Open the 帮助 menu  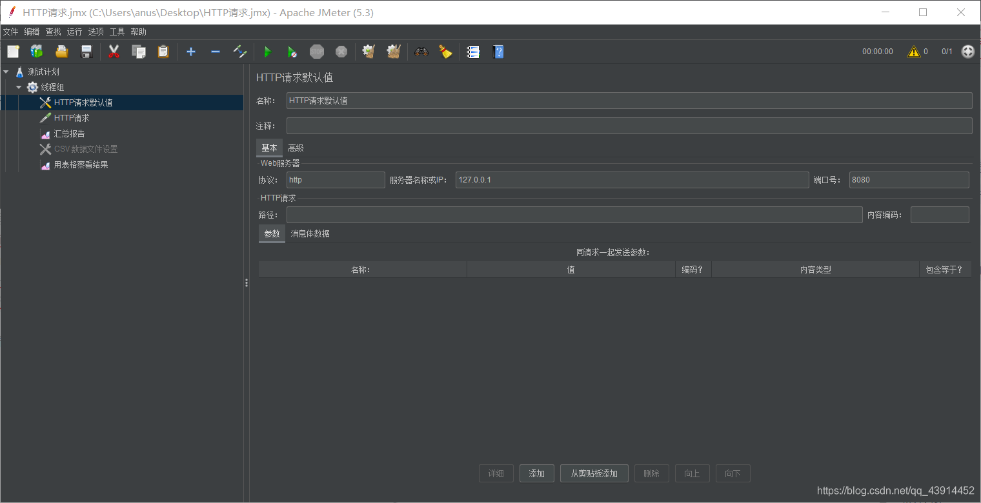point(139,32)
